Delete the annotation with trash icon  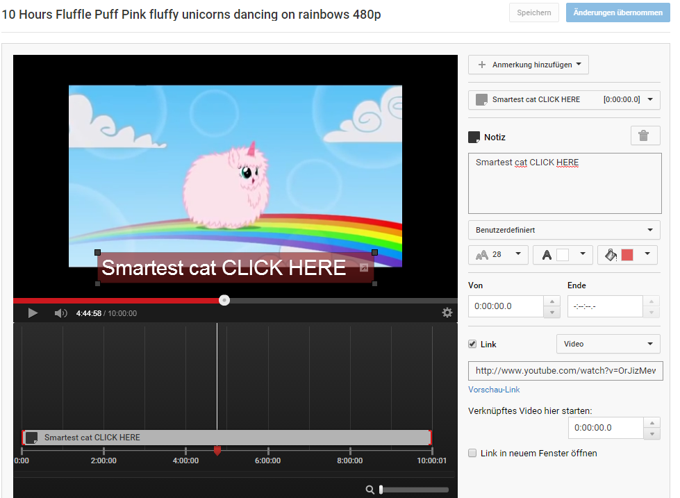pos(645,135)
